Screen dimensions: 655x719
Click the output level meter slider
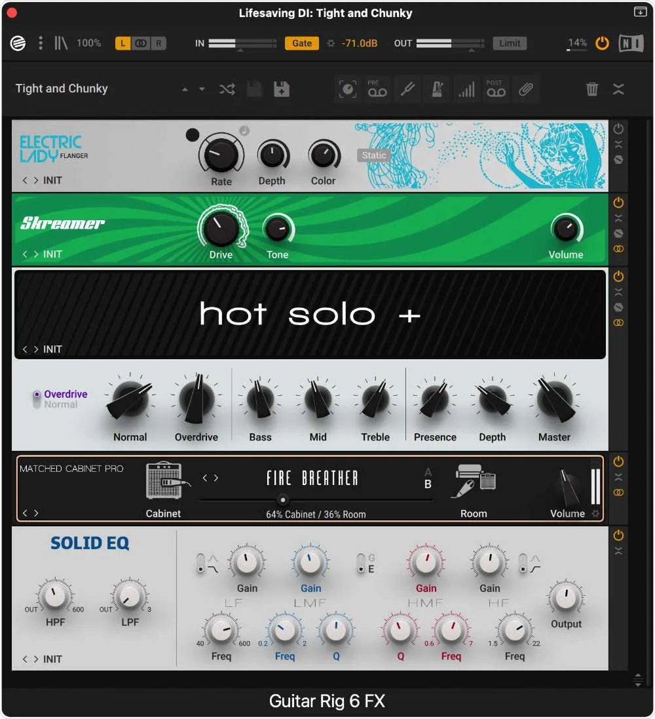click(x=450, y=43)
